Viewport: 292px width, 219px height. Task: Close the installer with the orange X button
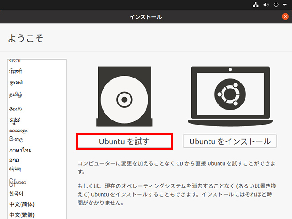point(285,16)
